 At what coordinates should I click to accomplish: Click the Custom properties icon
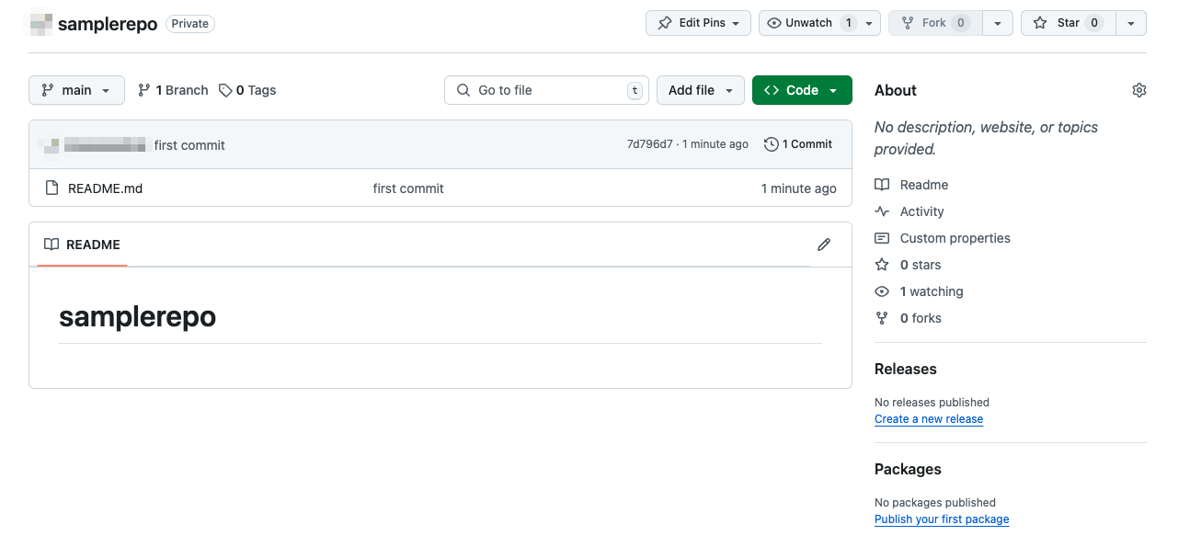pos(882,238)
